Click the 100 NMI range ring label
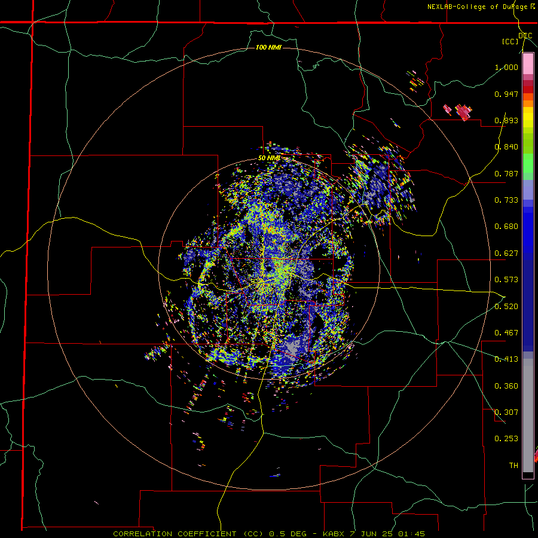This screenshot has height=538, width=538. [x=268, y=47]
